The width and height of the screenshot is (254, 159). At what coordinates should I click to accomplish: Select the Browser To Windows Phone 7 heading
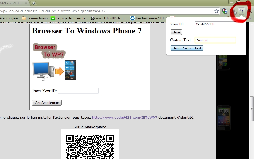tap(87, 31)
